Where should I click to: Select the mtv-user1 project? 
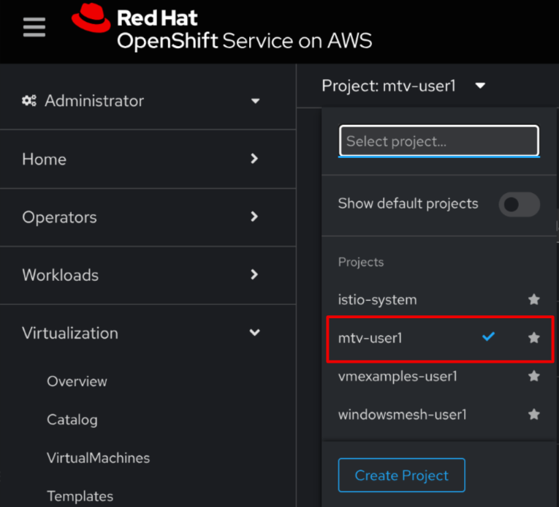[x=370, y=338]
